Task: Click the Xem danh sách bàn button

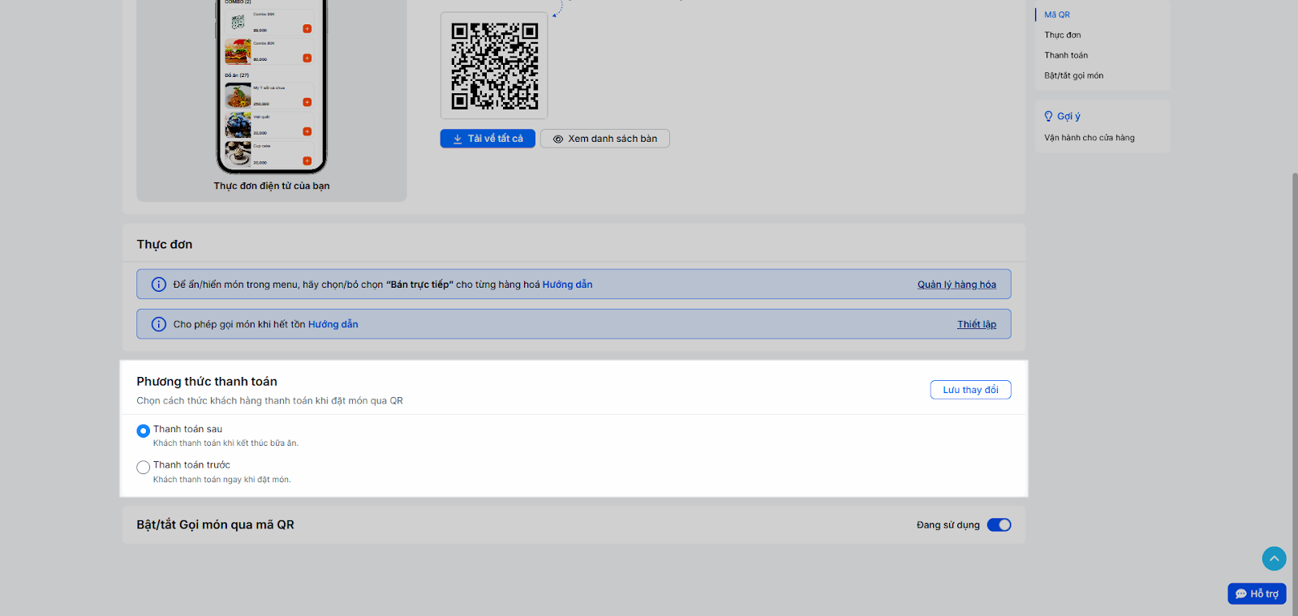Action: pos(605,139)
